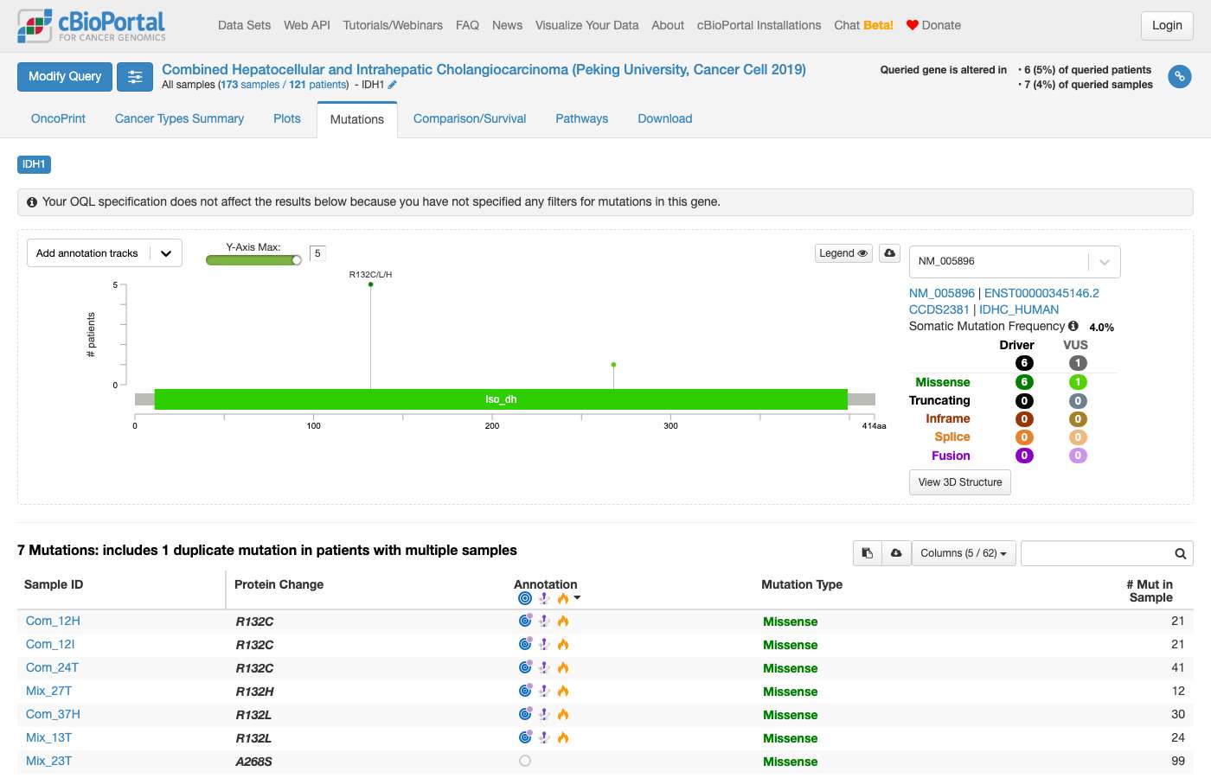This screenshot has height=778, width=1211.
Task: Open the Cancer Types Summary tab
Action: click(x=179, y=118)
